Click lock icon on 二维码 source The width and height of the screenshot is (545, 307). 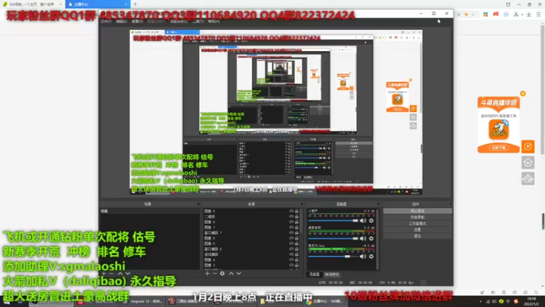(x=297, y=216)
